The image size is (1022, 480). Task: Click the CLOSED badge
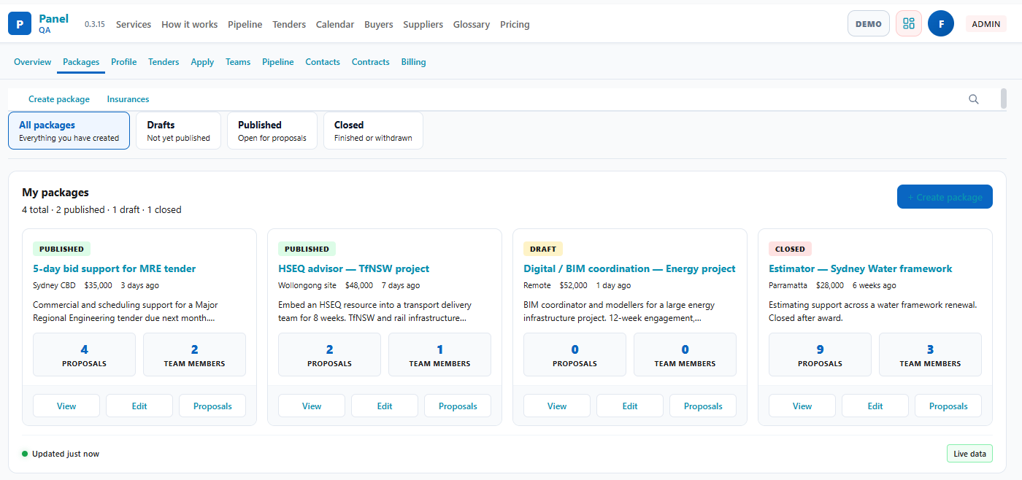point(790,249)
